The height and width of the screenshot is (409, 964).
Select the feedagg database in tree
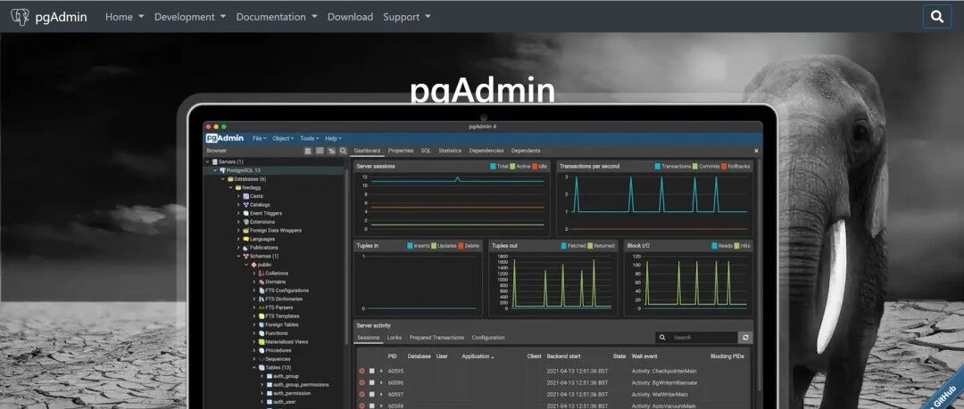point(252,187)
